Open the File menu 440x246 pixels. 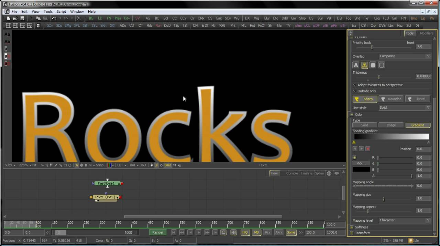pyautogui.click(x=14, y=11)
